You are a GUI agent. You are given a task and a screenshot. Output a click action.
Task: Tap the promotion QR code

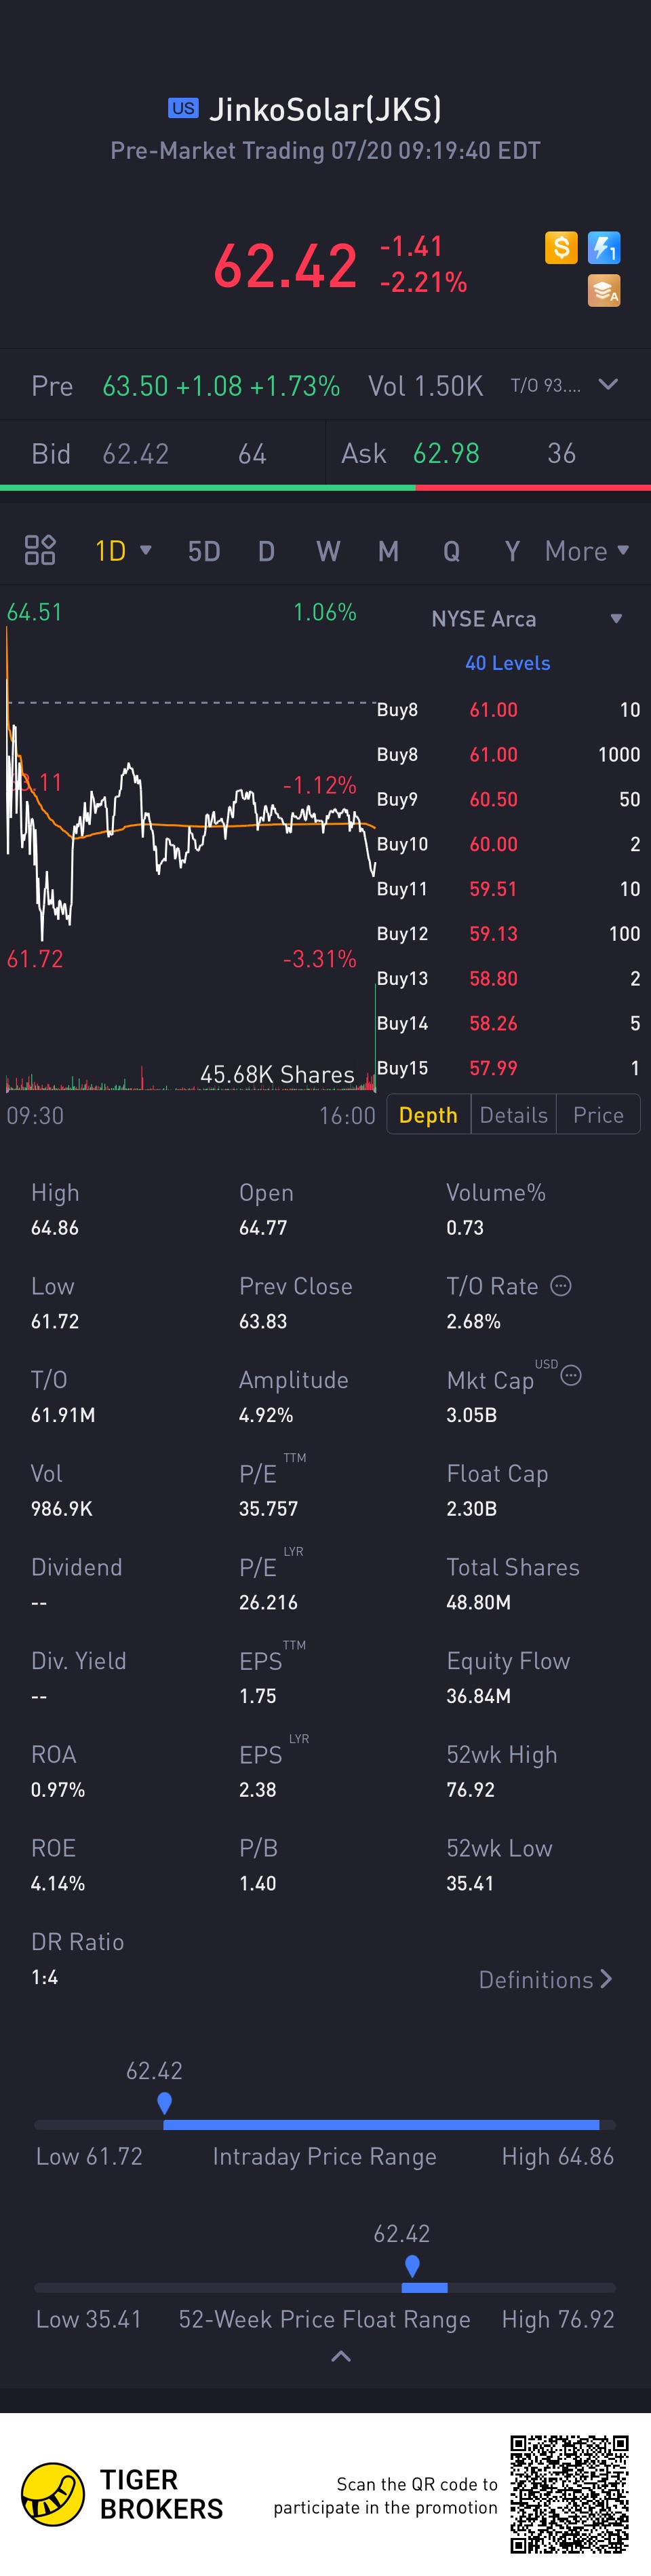click(x=569, y=2494)
